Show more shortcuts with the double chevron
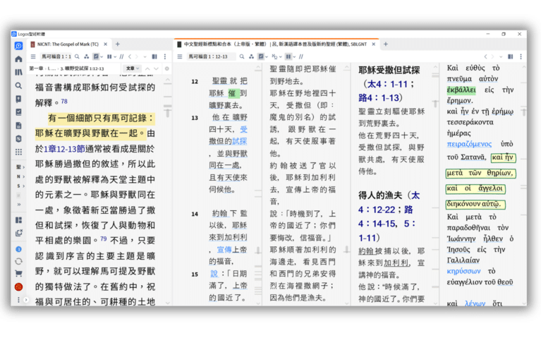541x338 pixels. tap(19, 205)
